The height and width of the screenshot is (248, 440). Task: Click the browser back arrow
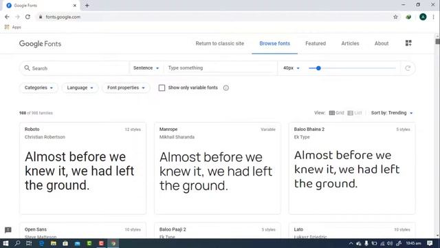(7, 17)
